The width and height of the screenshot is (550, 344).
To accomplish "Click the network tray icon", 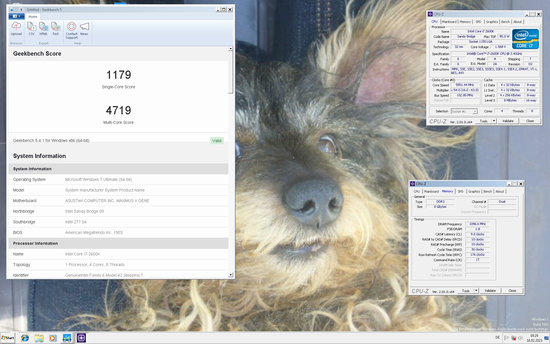I will 514,338.
